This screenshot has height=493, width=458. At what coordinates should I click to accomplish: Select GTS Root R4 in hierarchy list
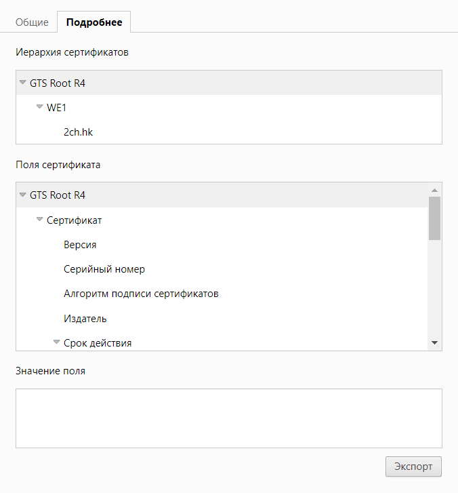[58, 83]
